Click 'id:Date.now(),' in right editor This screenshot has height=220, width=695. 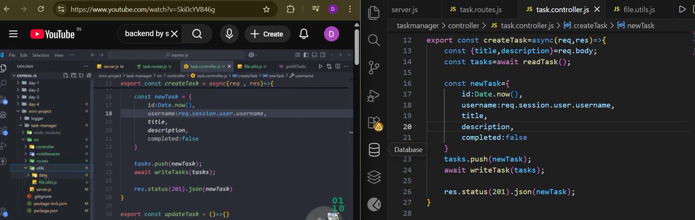click(x=492, y=94)
